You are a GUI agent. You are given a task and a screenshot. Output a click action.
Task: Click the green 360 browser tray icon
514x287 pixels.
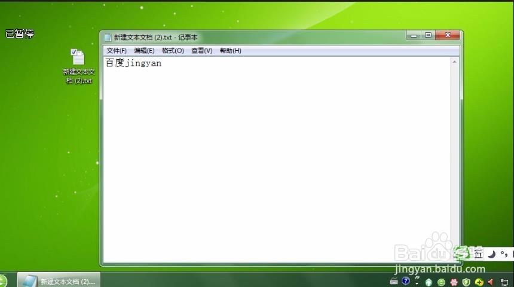[441, 282]
